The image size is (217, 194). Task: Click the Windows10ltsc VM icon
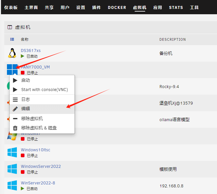[x=12, y=152]
